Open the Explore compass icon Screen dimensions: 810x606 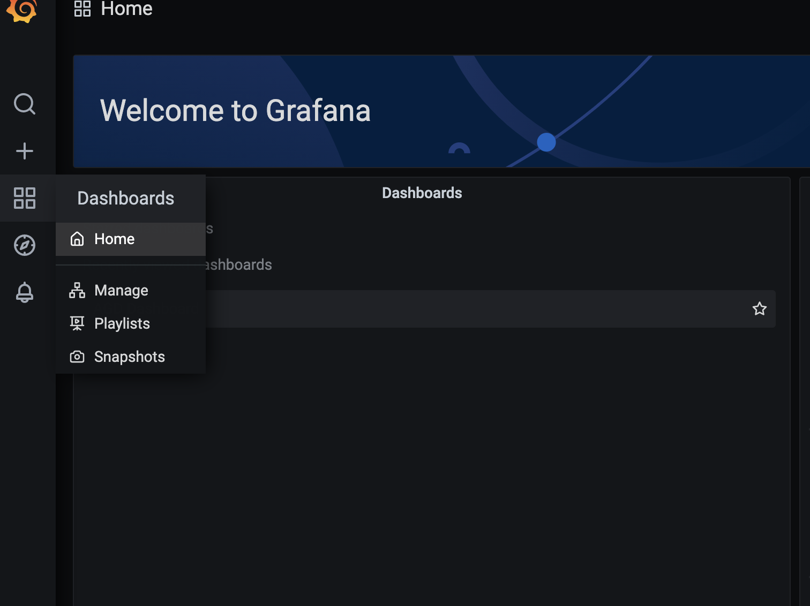[25, 245]
